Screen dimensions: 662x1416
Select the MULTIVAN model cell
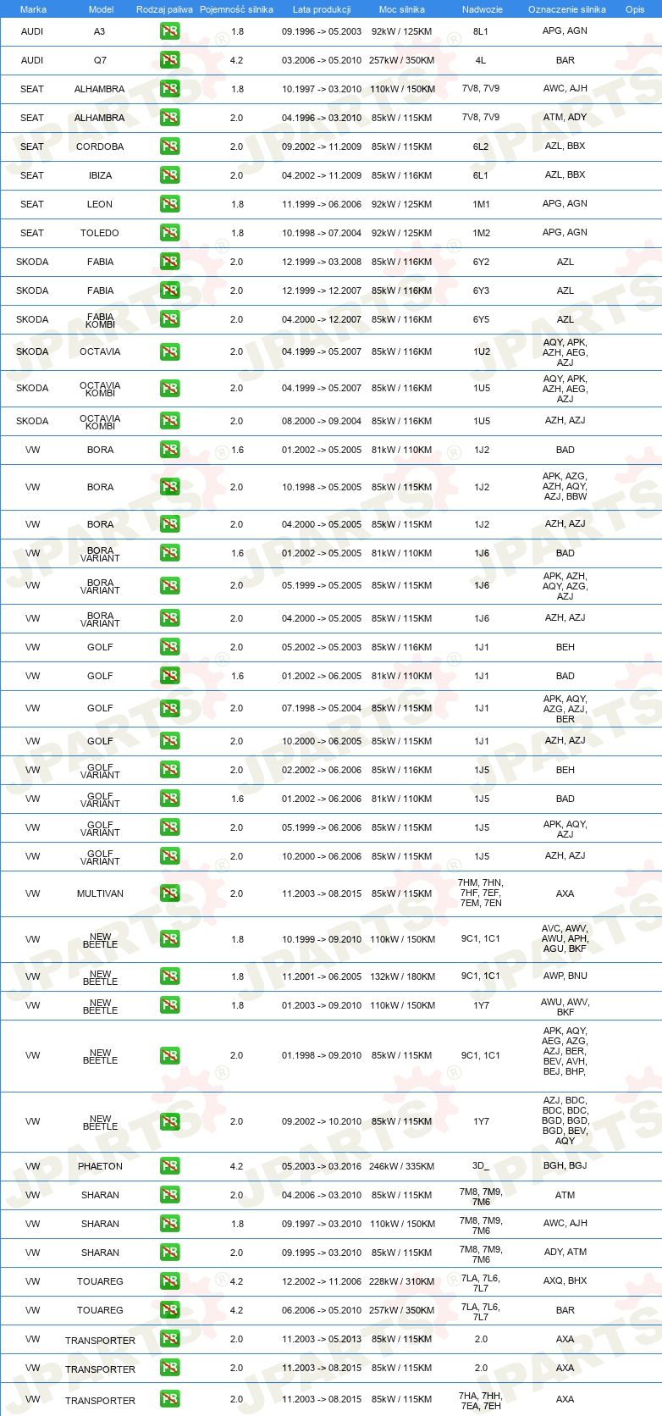tap(100, 893)
